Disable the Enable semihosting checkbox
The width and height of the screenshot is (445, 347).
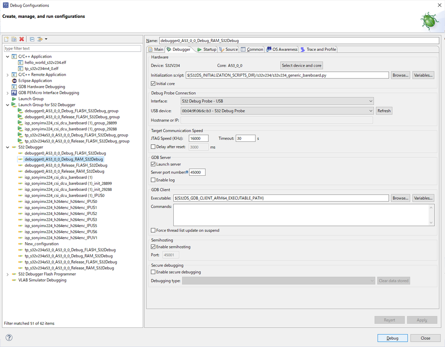(x=154, y=247)
